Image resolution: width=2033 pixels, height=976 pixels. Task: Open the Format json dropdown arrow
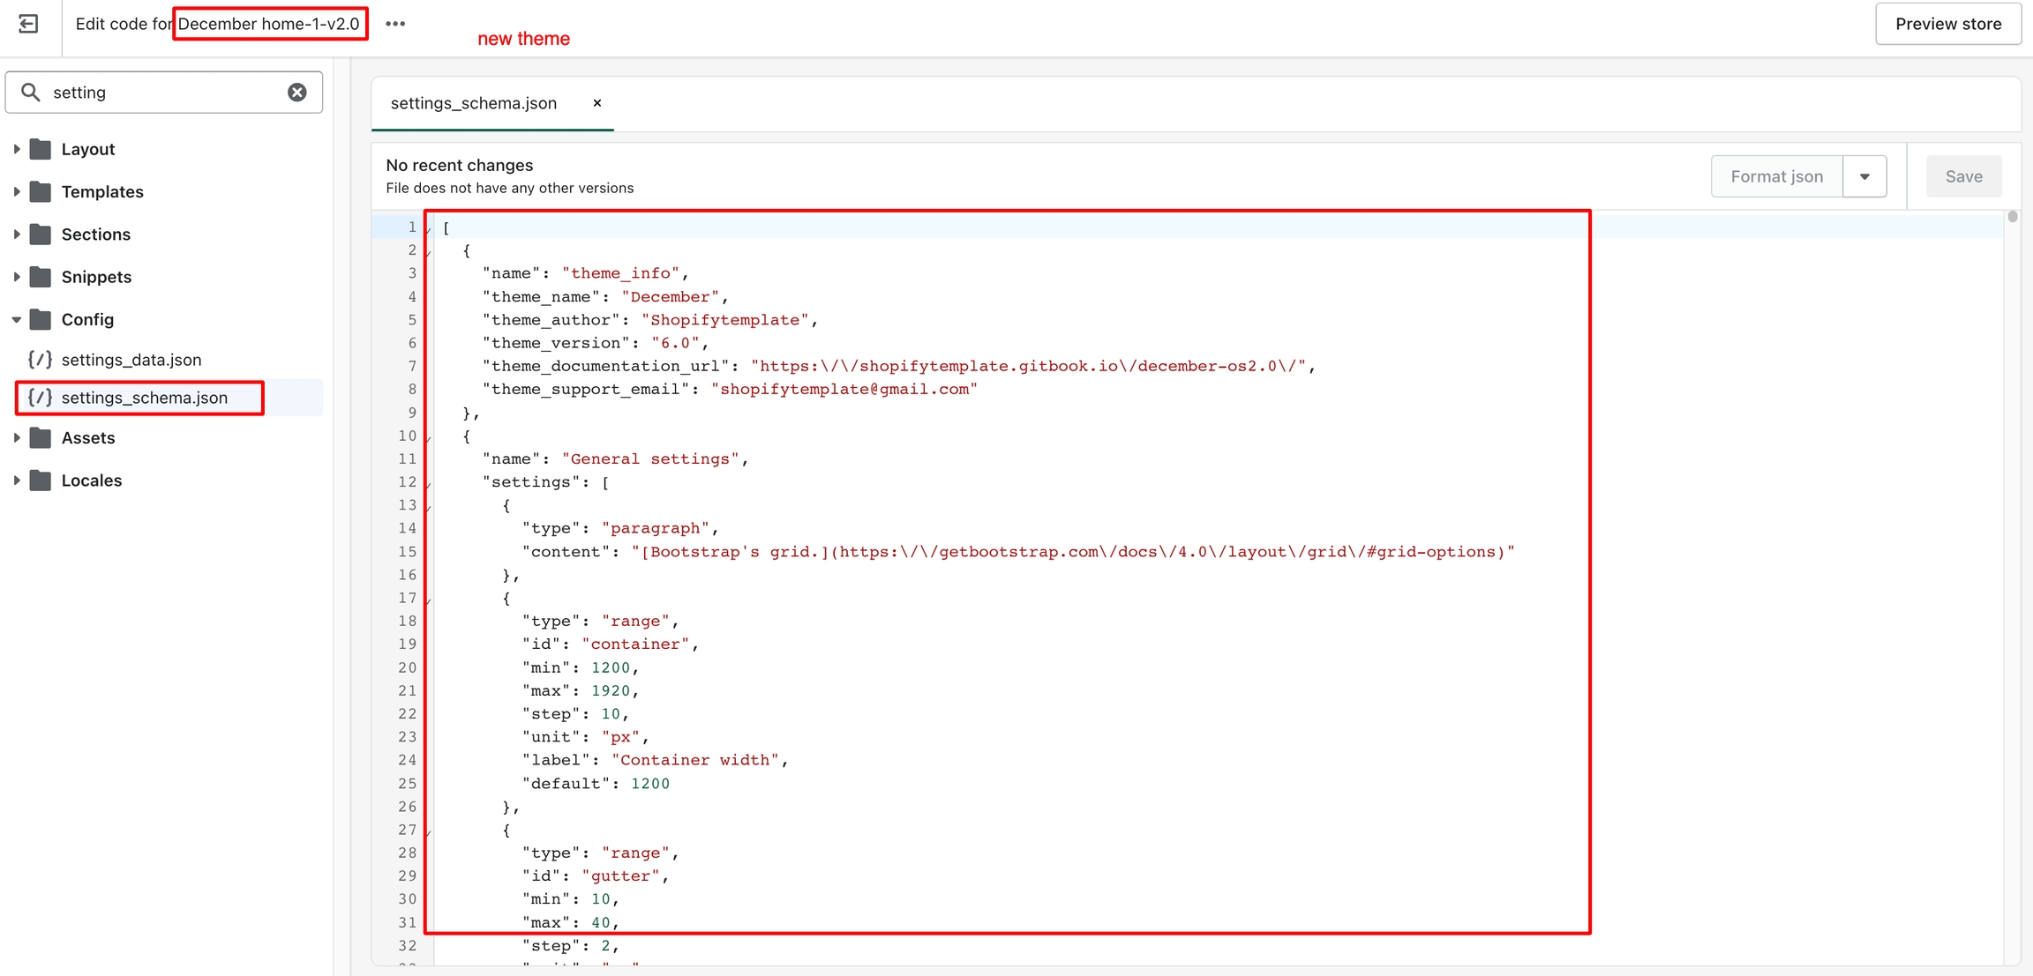tap(1864, 176)
